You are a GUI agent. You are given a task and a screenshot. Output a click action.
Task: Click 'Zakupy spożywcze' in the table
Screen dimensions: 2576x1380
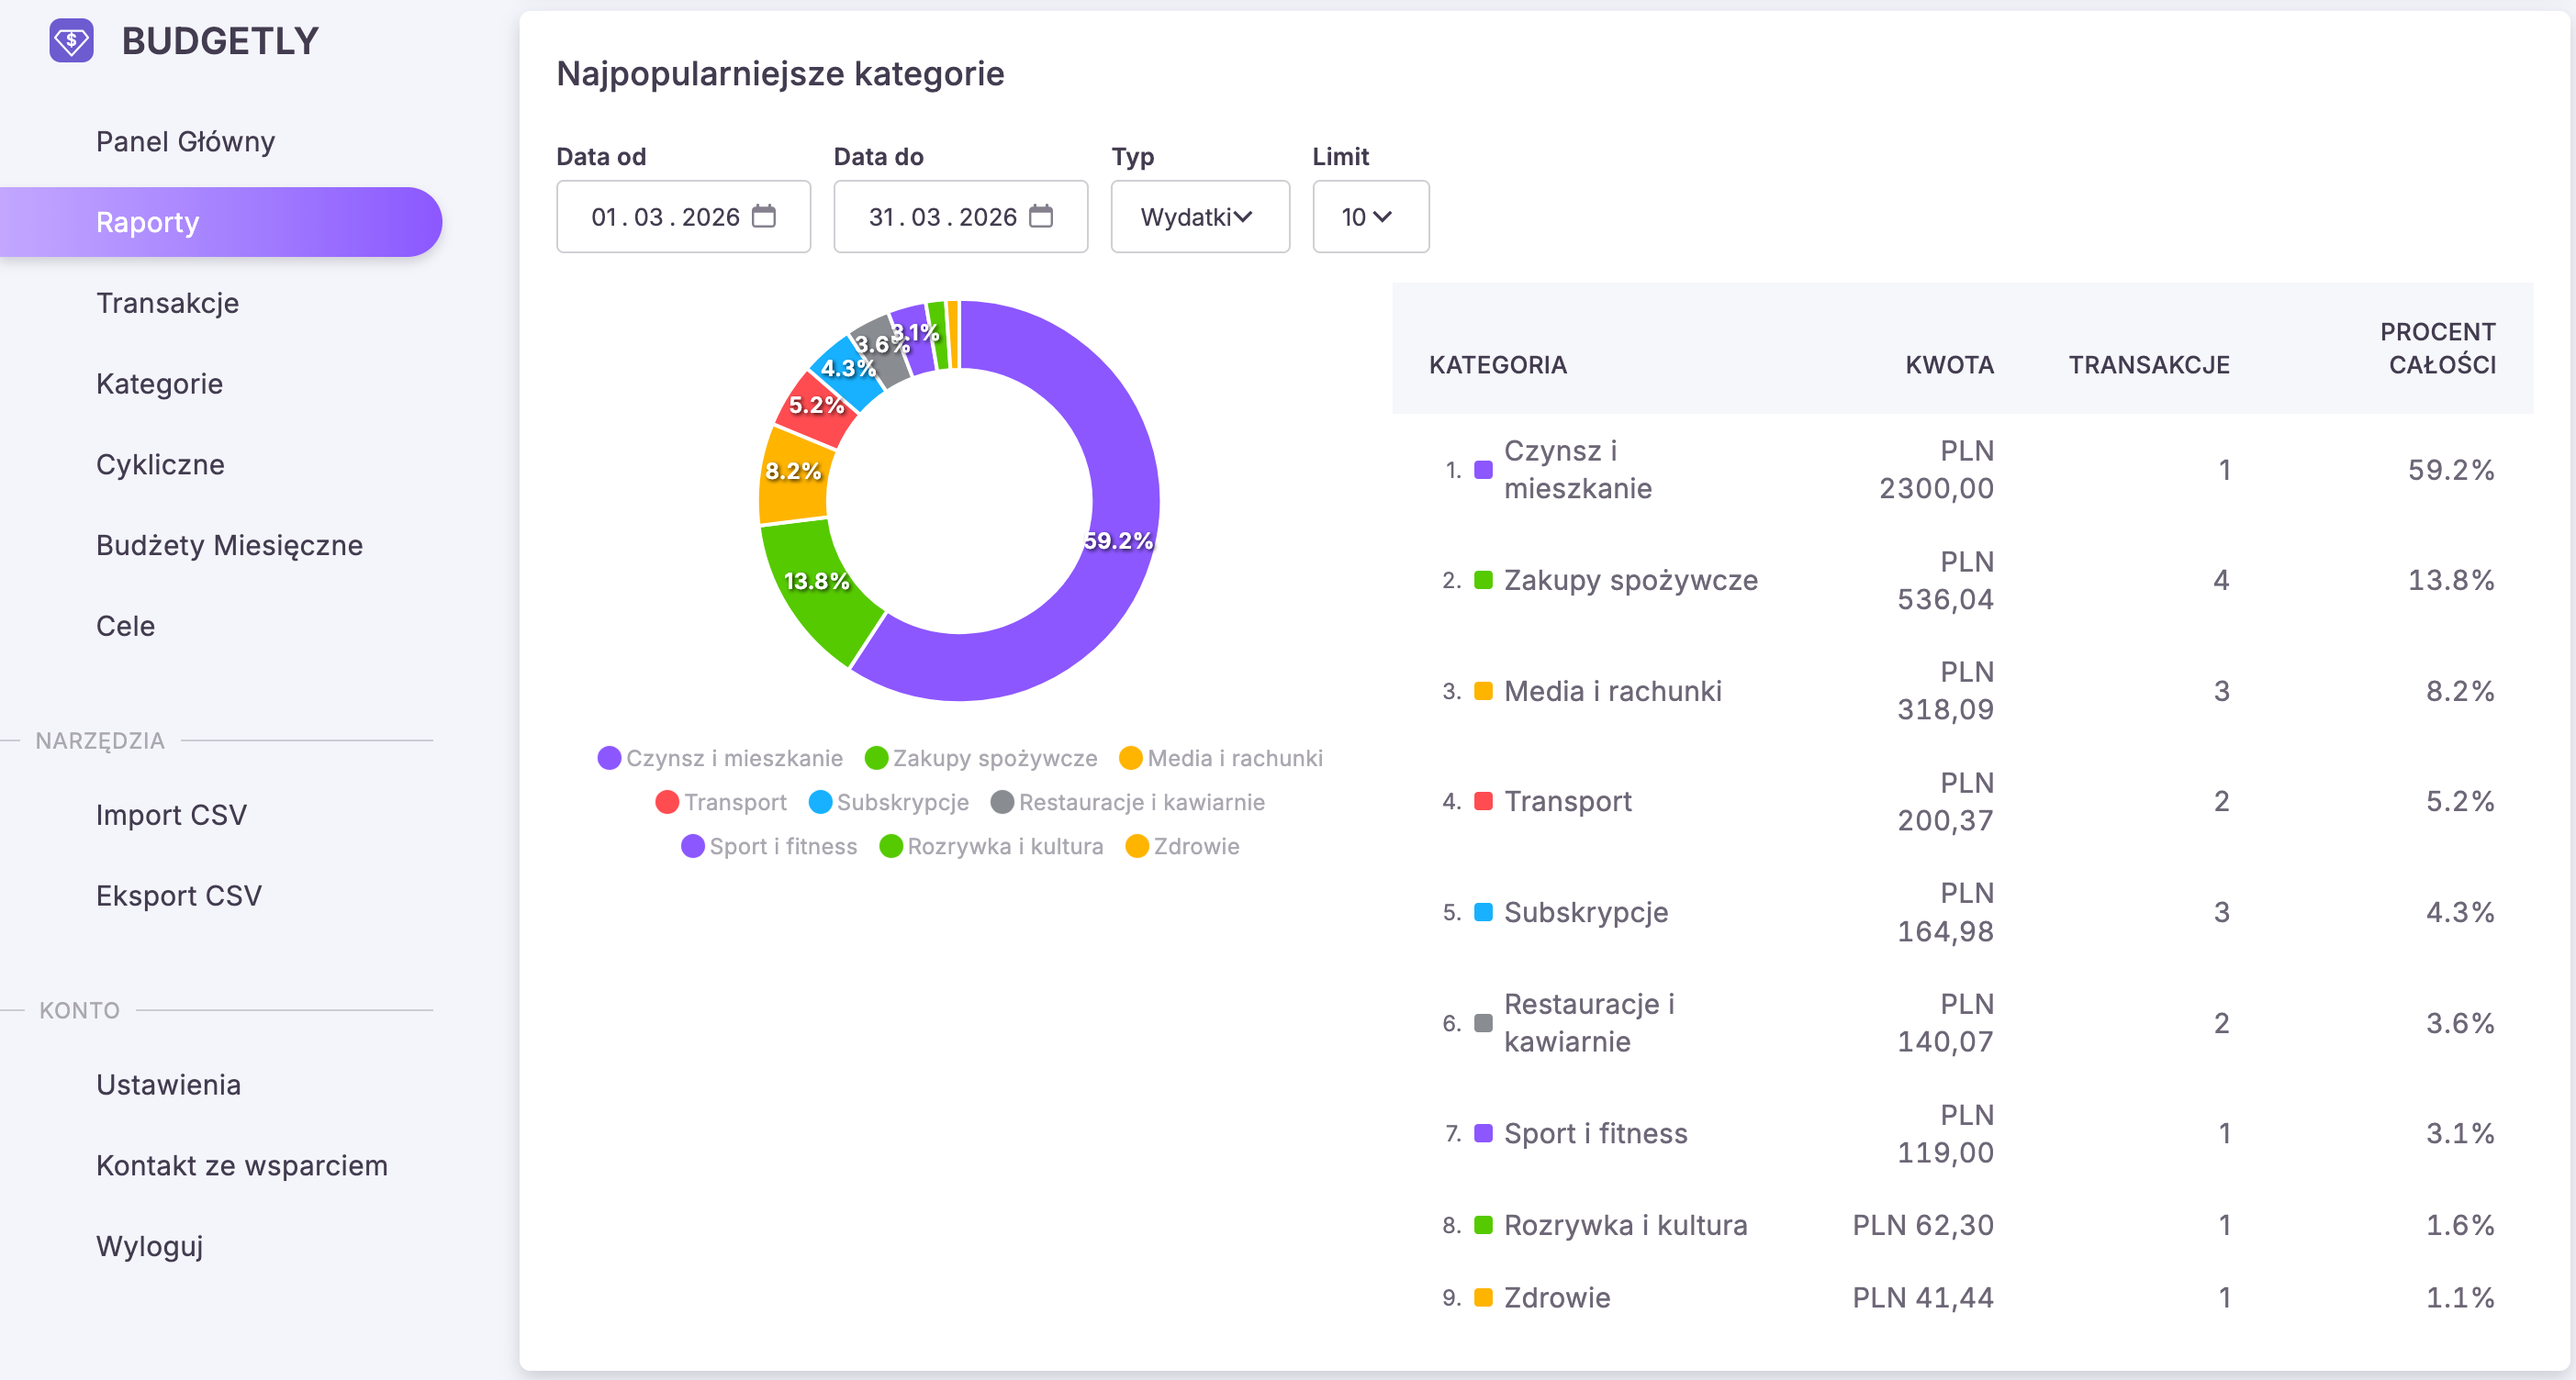pyautogui.click(x=1630, y=581)
